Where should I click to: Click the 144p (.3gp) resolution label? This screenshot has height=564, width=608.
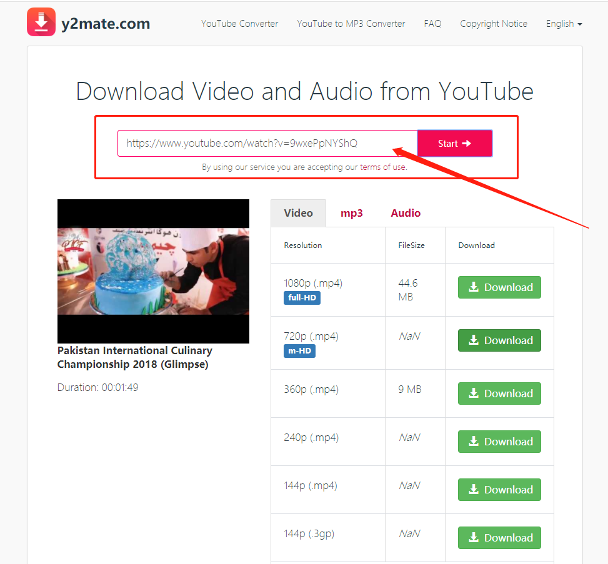click(309, 534)
